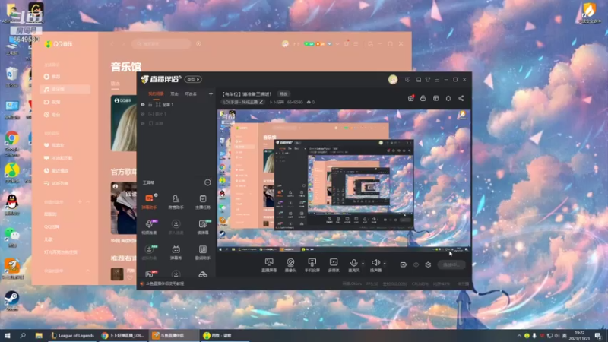The image size is (608, 342).
Task: Expand the dropdown chevron in QQ音乐 title bar
Action: pos(337,44)
